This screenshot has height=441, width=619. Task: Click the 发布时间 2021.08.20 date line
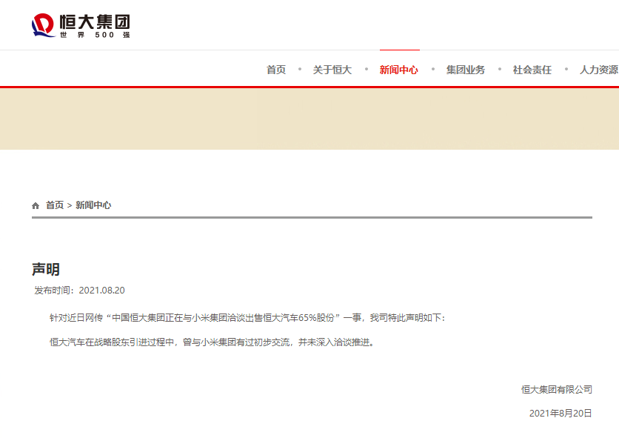click(79, 291)
